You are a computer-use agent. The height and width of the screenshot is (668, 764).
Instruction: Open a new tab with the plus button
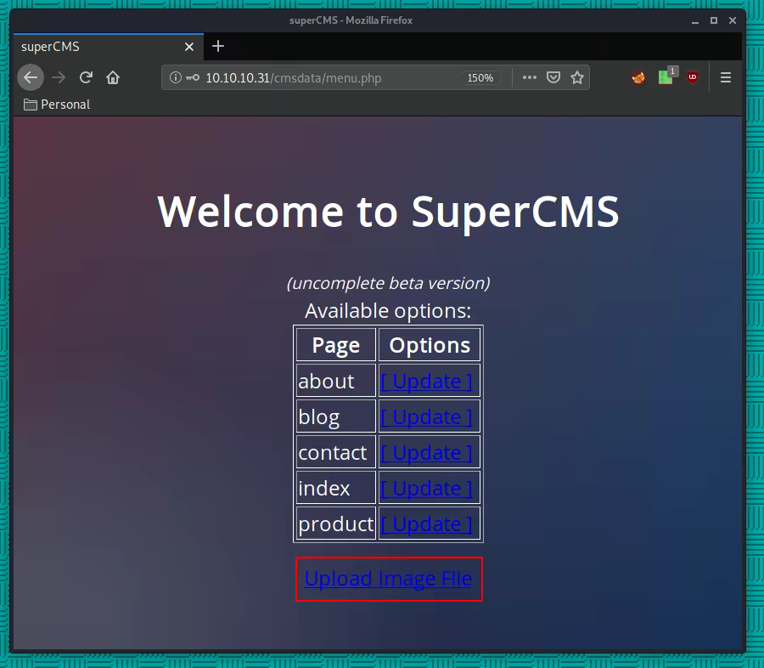click(218, 46)
